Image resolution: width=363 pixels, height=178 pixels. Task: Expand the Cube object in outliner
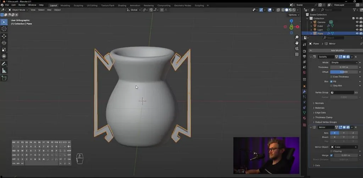(x=311, y=26)
